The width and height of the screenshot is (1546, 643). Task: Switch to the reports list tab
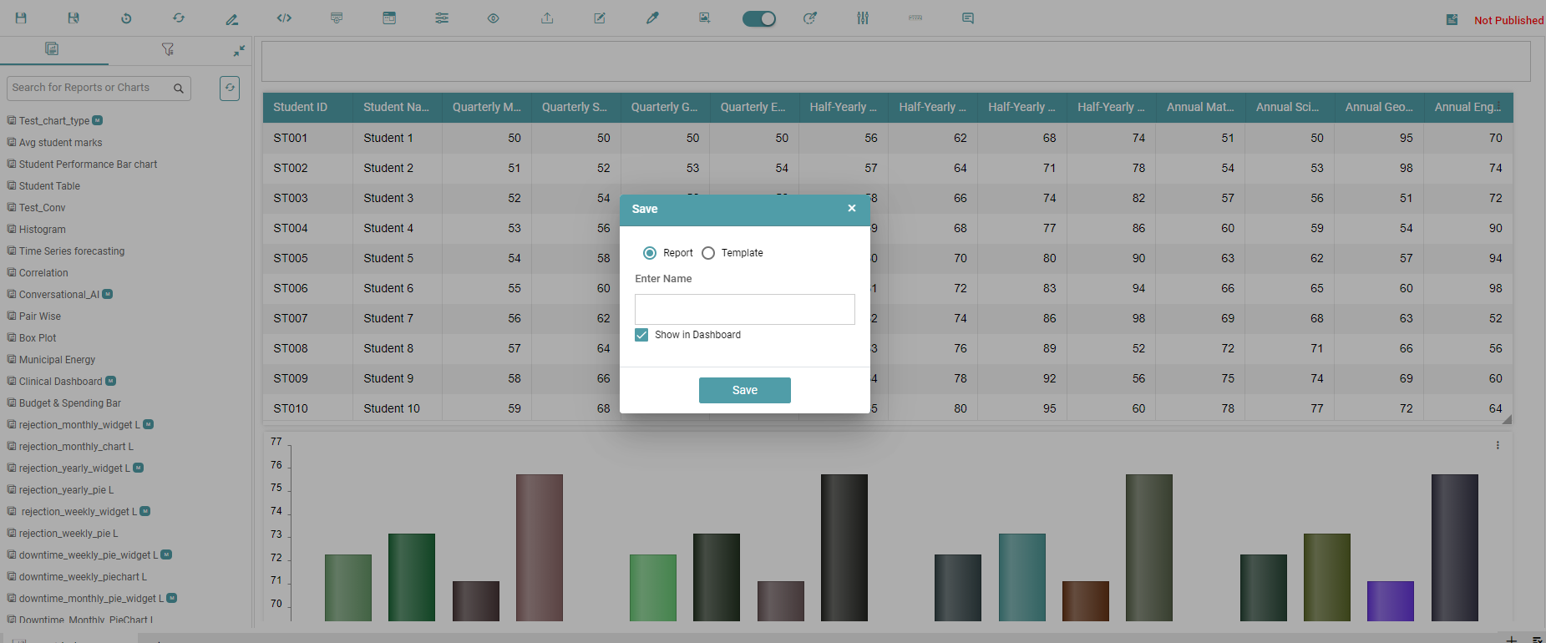tap(52, 49)
